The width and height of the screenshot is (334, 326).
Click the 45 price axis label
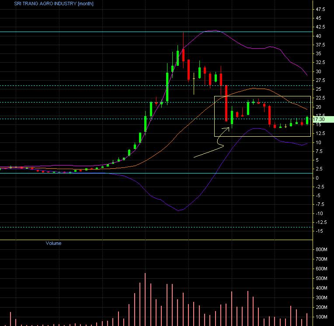(318, 18)
